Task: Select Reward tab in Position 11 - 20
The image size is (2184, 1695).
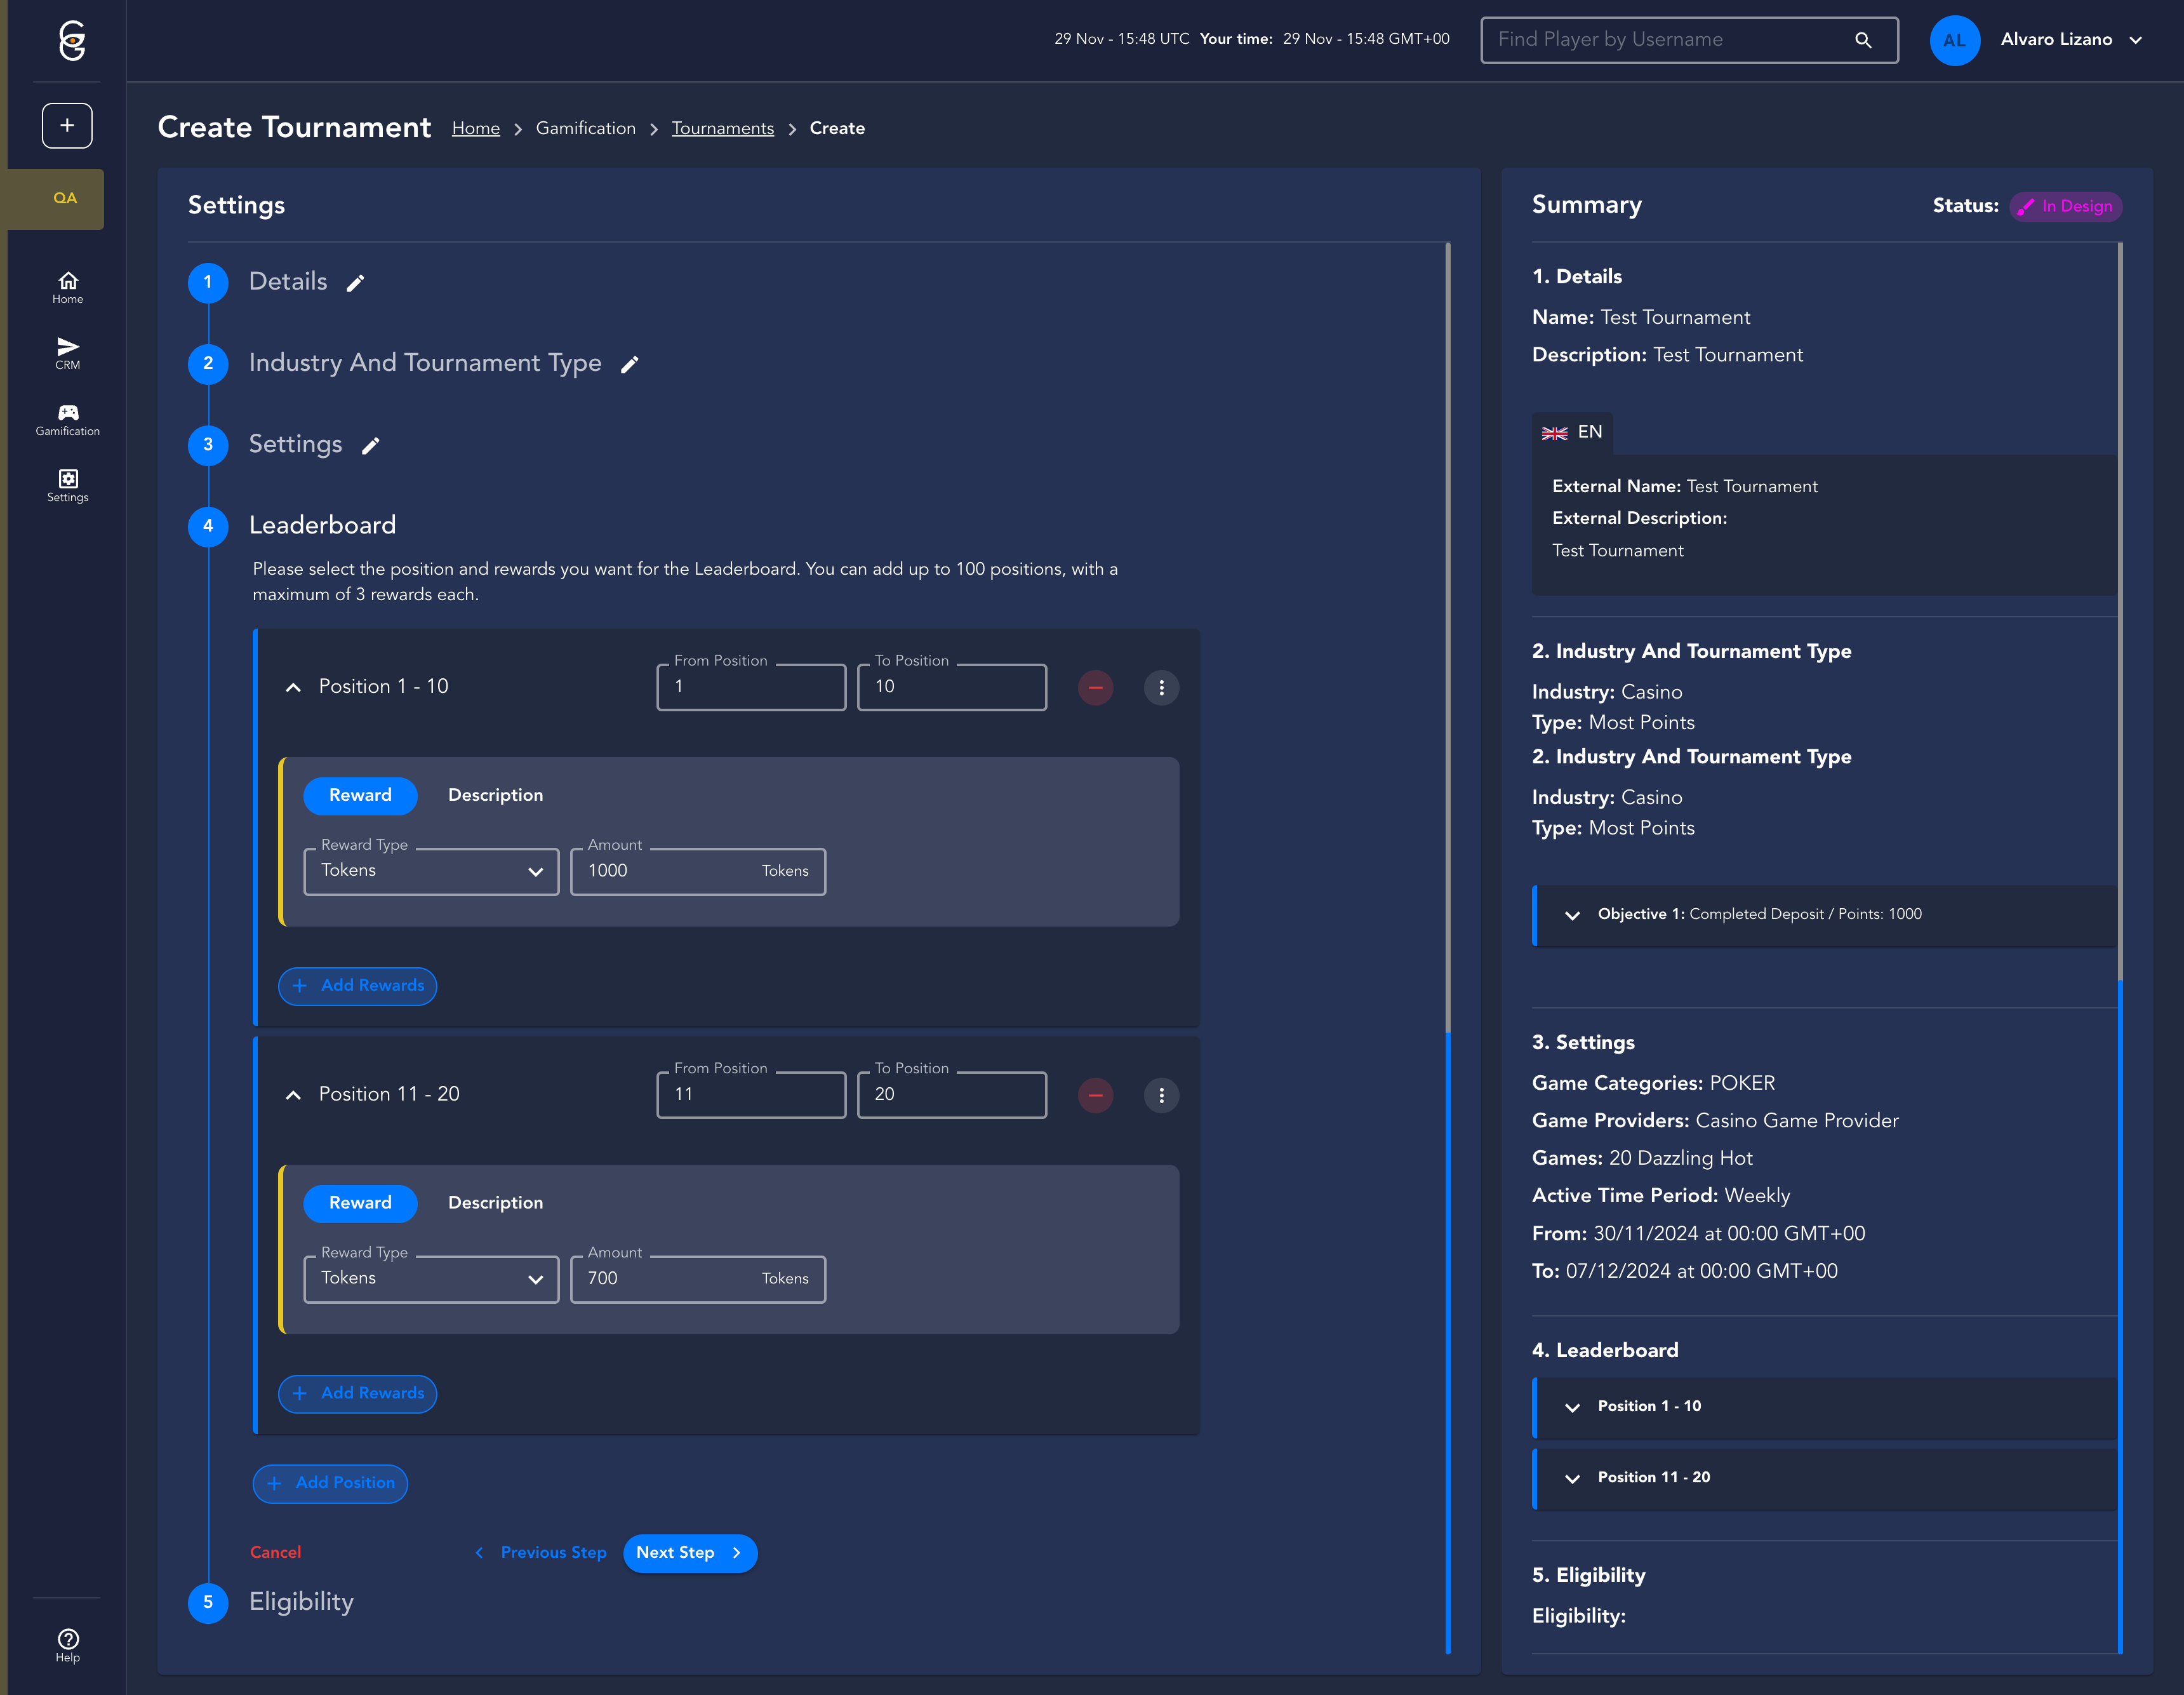Action: click(x=360, y=1203)
